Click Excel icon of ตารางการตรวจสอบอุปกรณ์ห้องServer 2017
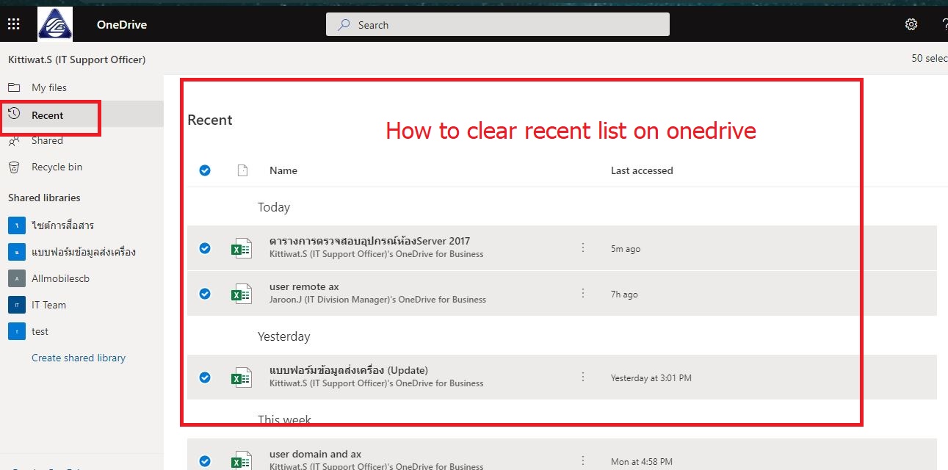 (x=241, y=248)
